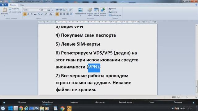Screen dimensions: 198x111
Task: Open font color dropdown arrow
Action: [x=53, y=14]
